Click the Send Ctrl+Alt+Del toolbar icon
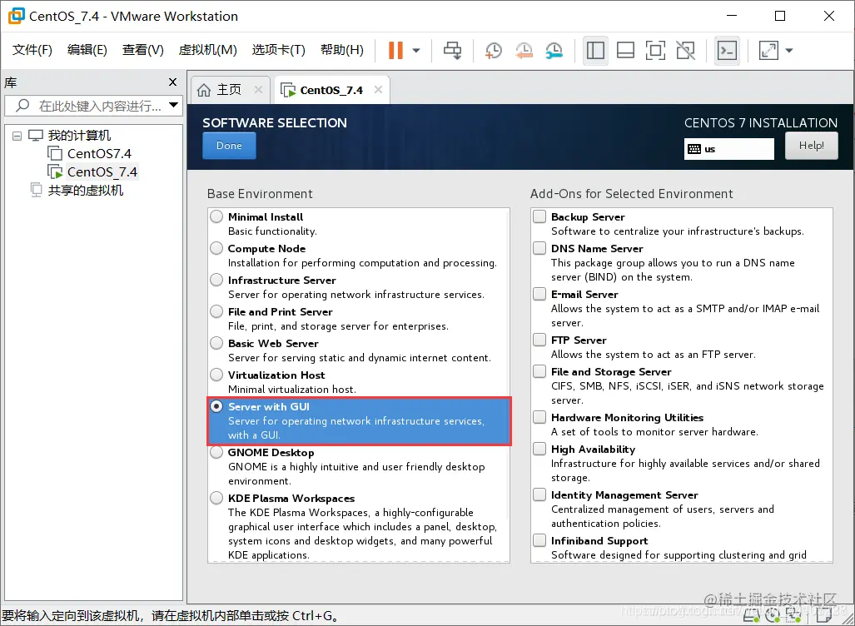This screenshot has height=626, width=855. coord(452,50)
